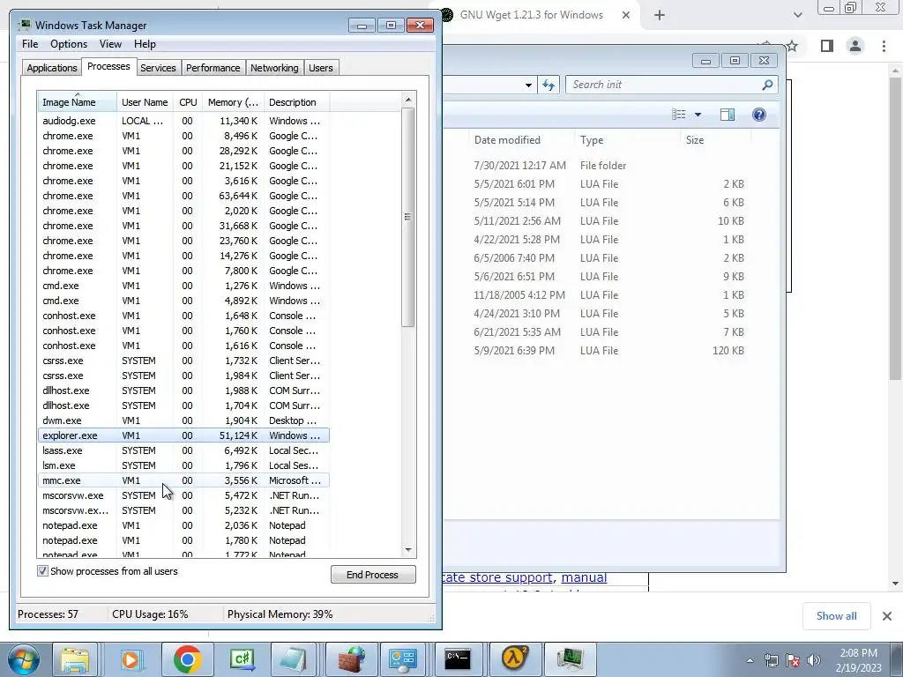The height and width of the screenshot is (677, 903).
Task: Select the dwm.exe process row
Action: pos(183,420)
